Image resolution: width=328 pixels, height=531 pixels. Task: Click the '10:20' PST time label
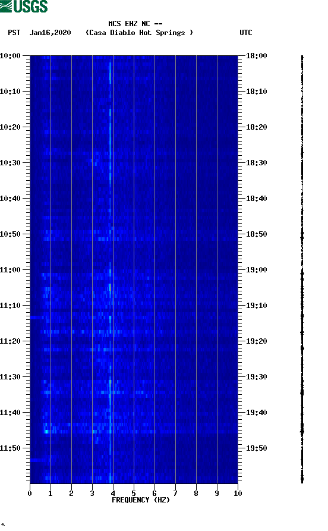(x=10, y=127)
